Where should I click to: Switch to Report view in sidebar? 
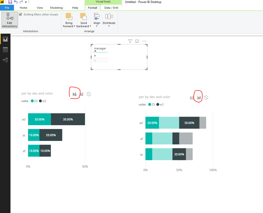(5, 39)
